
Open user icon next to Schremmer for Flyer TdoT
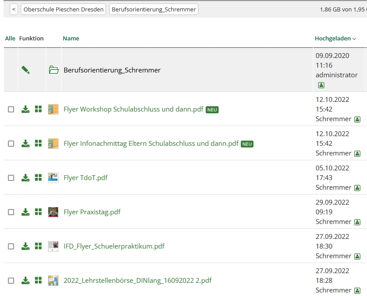pos(357,188)
